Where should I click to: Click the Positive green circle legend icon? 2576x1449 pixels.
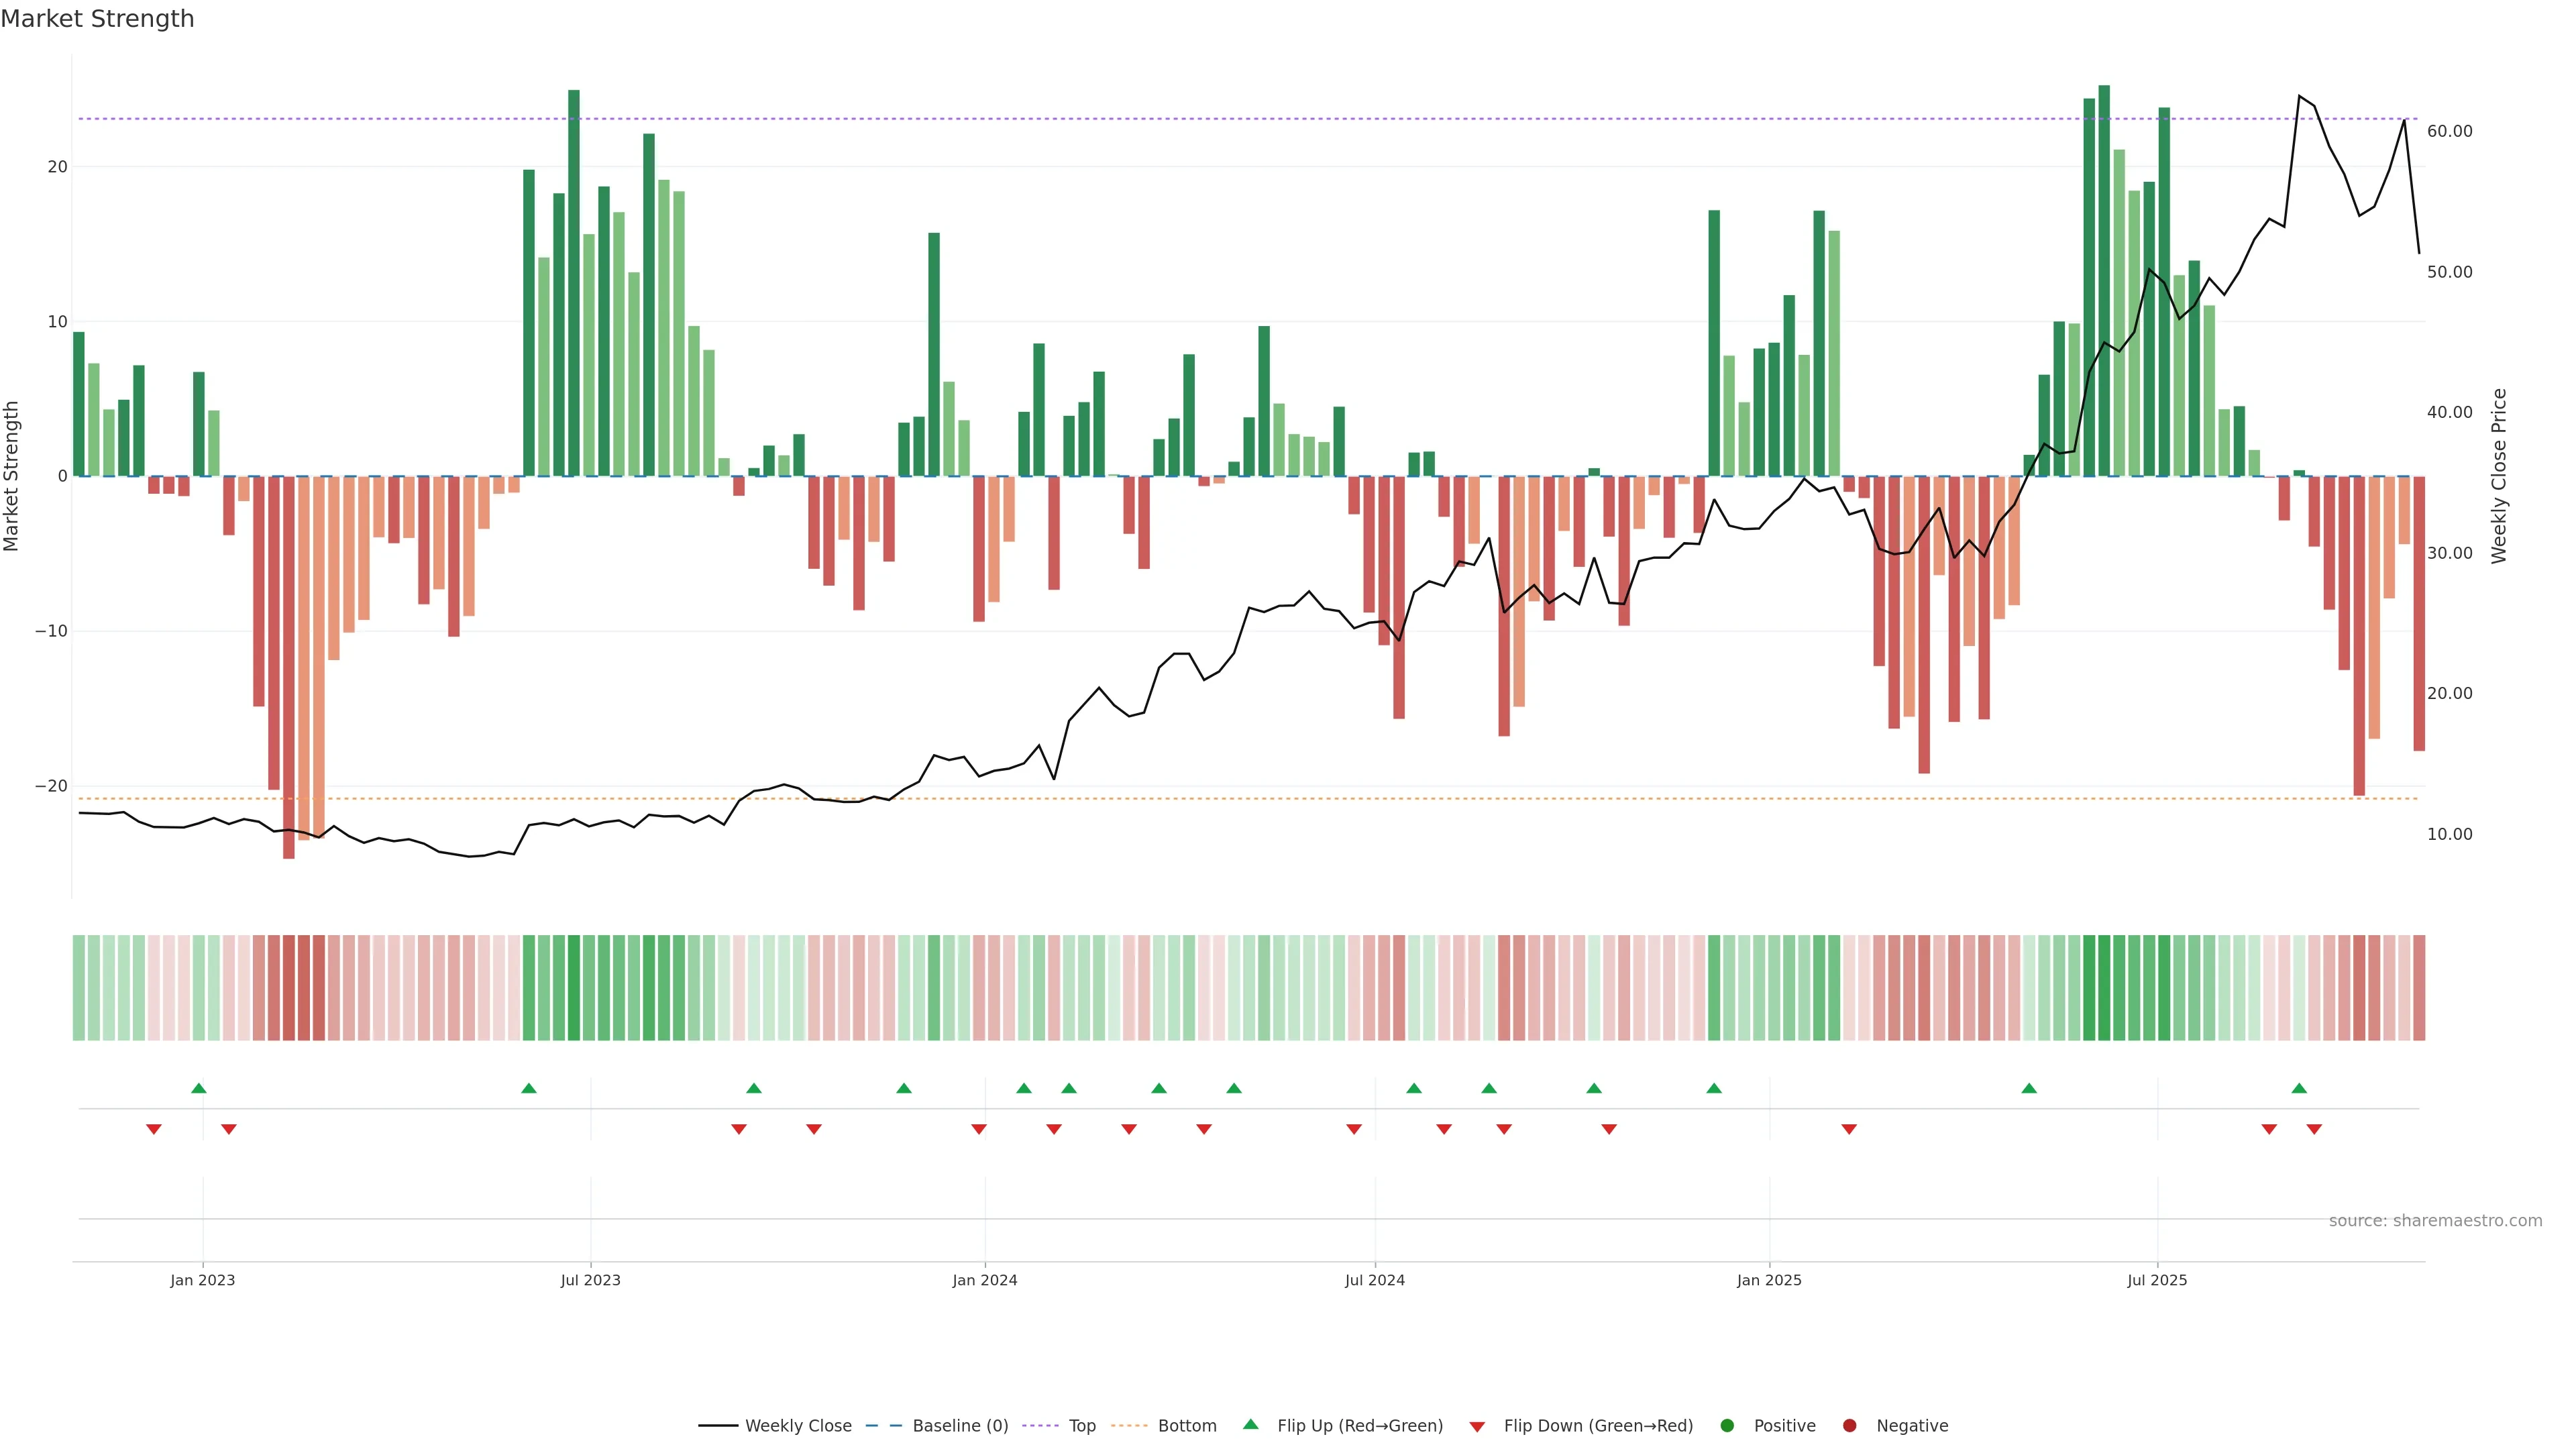click(x=1727, y=1425)
